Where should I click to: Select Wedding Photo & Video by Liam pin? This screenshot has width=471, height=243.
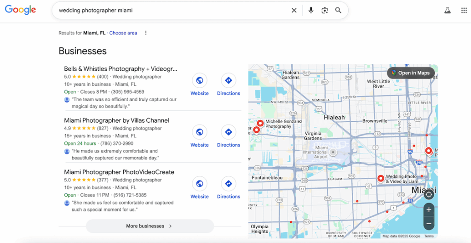[380, 178]
